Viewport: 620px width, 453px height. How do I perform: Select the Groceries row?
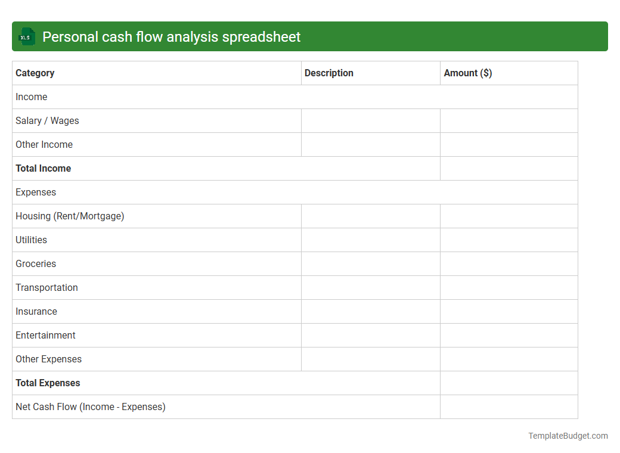[x=36, y=263]
